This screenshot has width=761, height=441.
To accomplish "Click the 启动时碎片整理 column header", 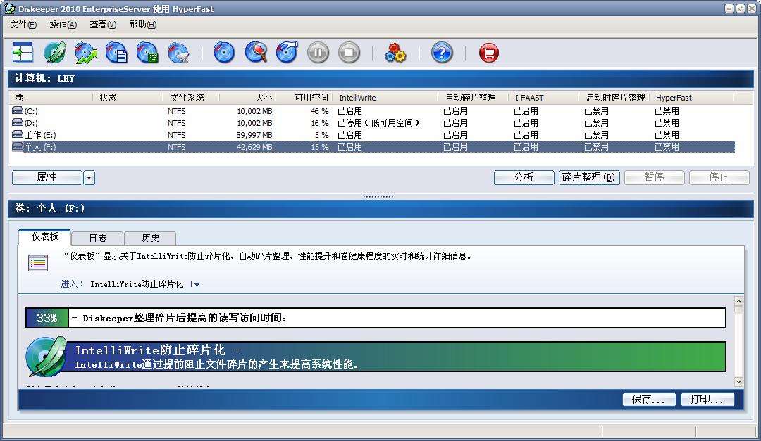I will tap(614, 97).
